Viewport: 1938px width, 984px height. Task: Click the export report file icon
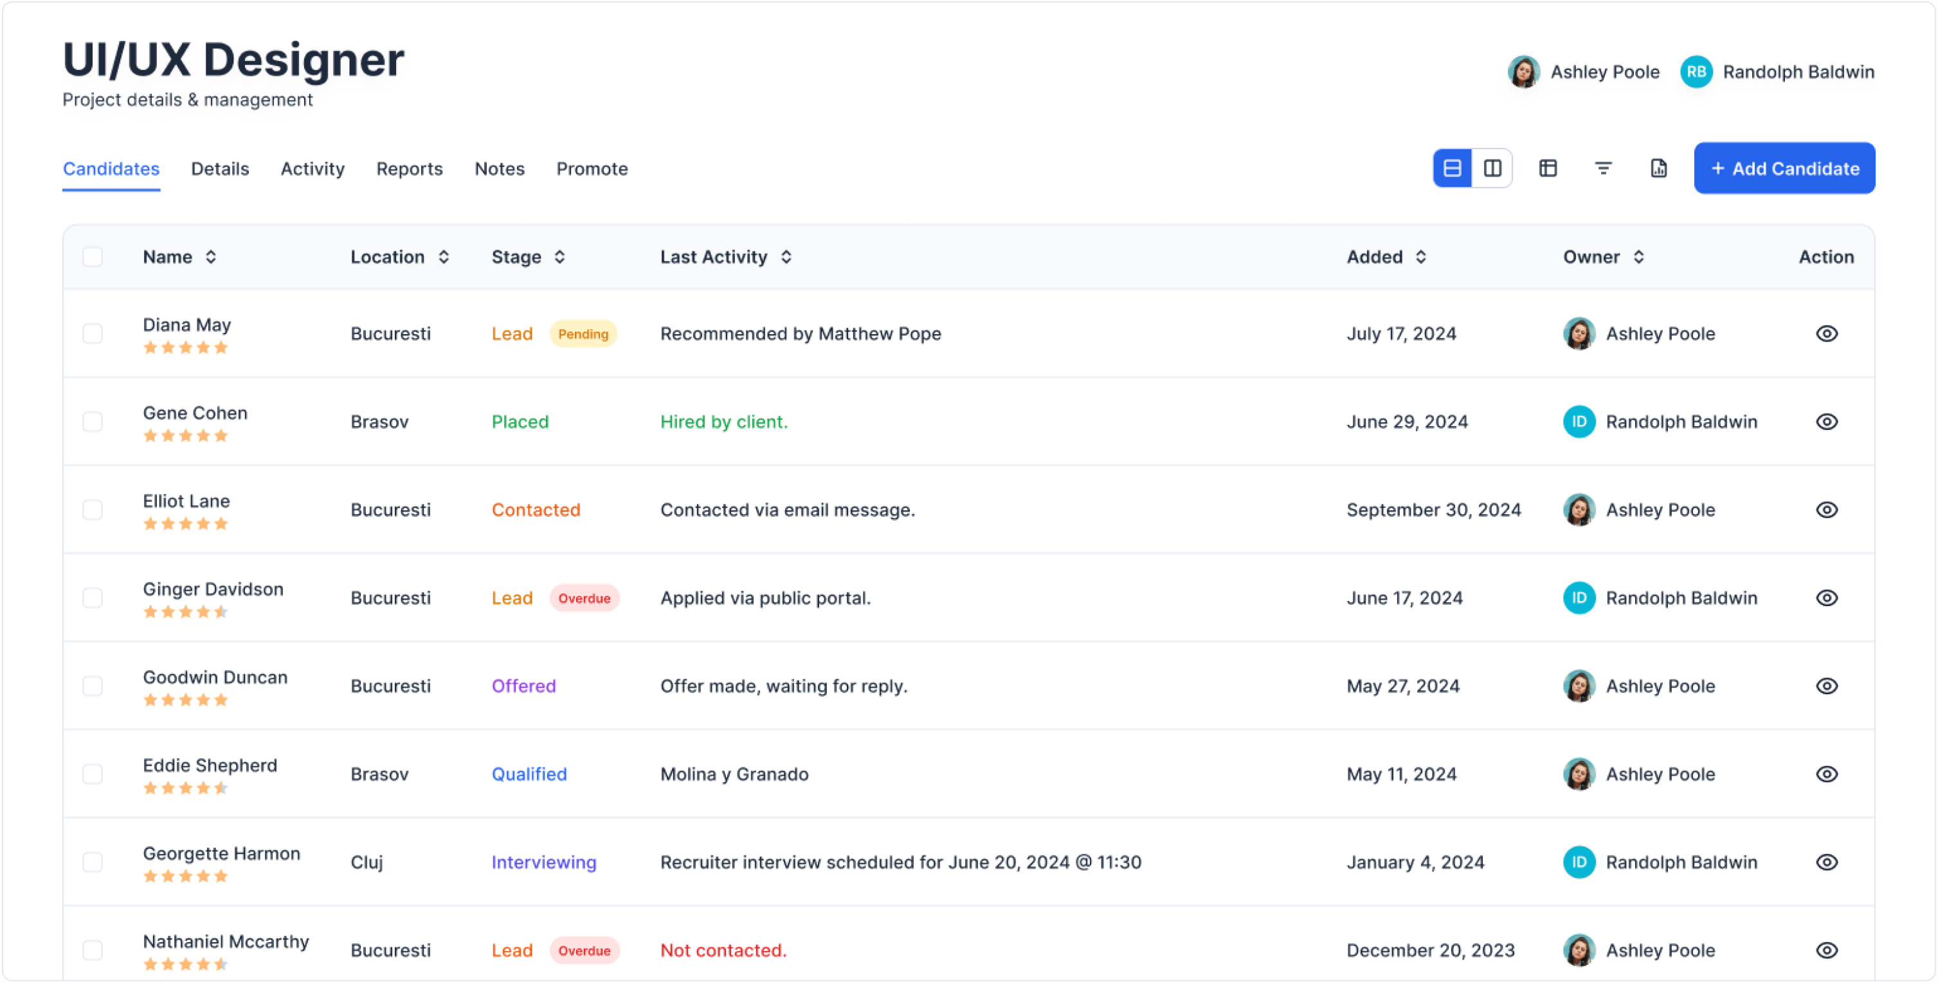pos(1659,168)
